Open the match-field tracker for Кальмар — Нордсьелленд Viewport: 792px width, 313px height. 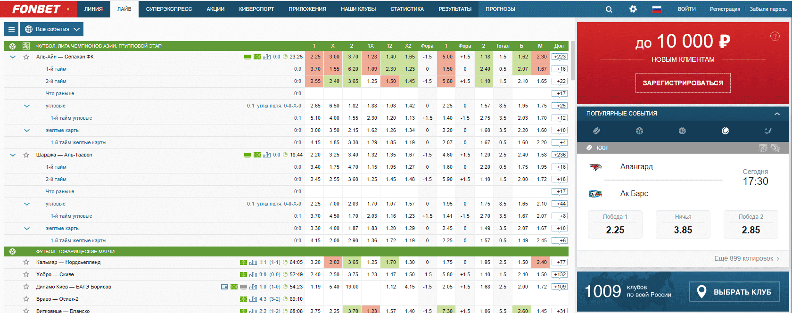click(243, 263)
